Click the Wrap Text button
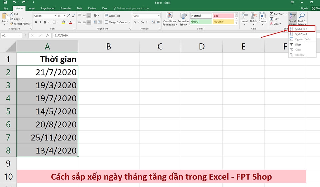Image resolution: width=320 pixels, height=187 pixels. pos(112,16)
